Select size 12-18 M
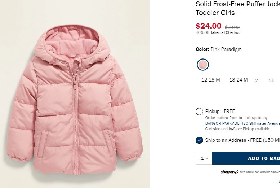This screenshot has height=188, width=280. tap(210, 80)
